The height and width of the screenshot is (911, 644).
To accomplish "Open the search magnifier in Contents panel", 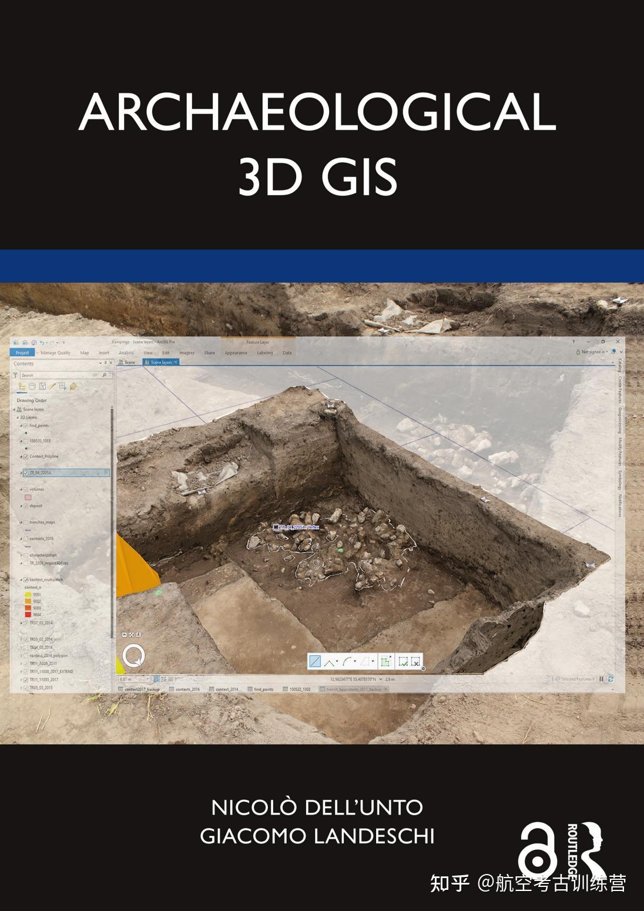I will [x=105, y=375].
